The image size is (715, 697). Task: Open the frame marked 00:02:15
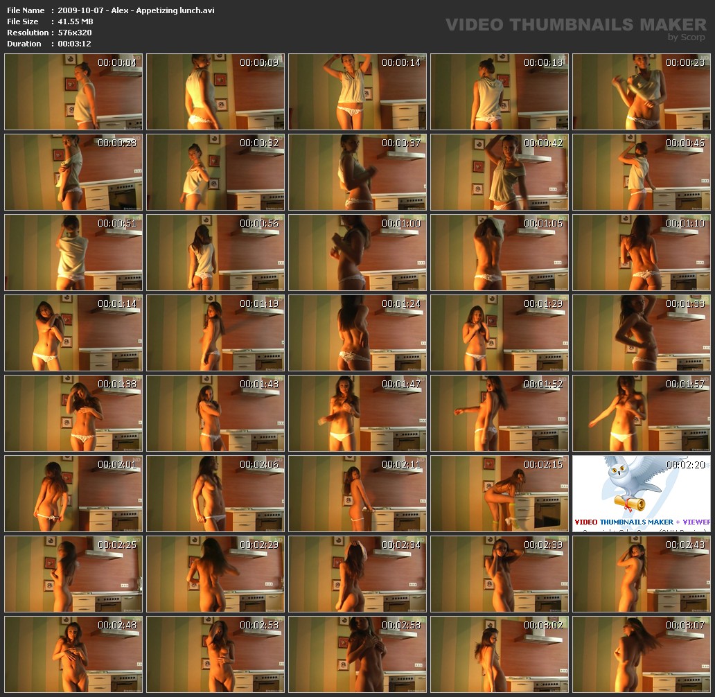tap(500, 494)
